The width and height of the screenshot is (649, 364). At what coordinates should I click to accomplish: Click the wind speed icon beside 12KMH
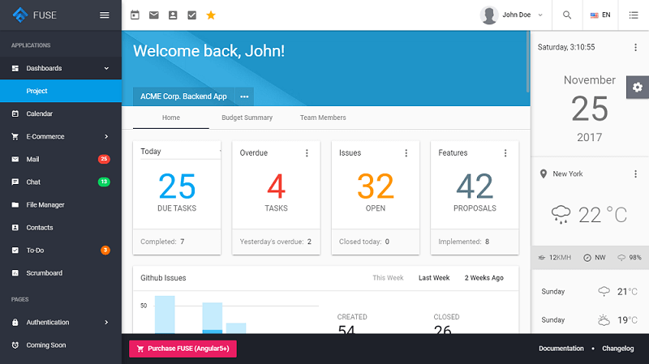tap(541, 258)
